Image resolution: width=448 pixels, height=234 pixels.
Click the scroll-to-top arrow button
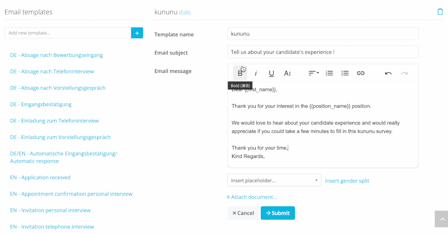coord(442,219)
